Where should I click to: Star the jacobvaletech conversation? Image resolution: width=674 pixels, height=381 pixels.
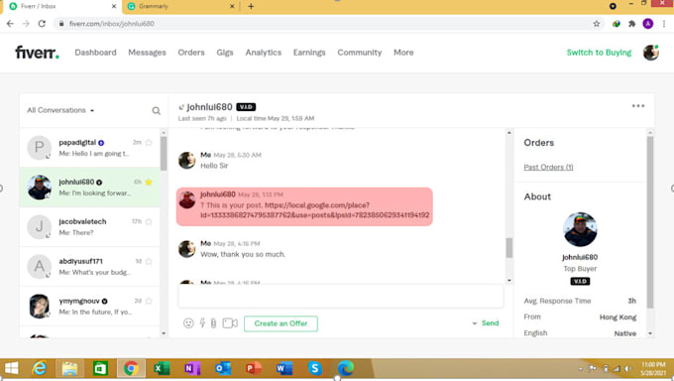(x=149, y=221)
